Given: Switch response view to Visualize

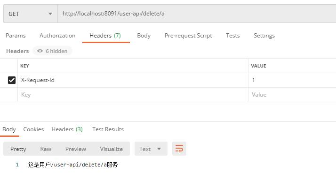Looking at the screenshot, I should 112,149.
